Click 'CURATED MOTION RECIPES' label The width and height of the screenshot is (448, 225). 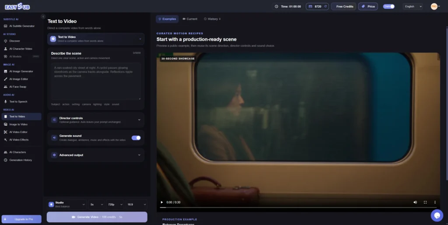tap(180, 33)
